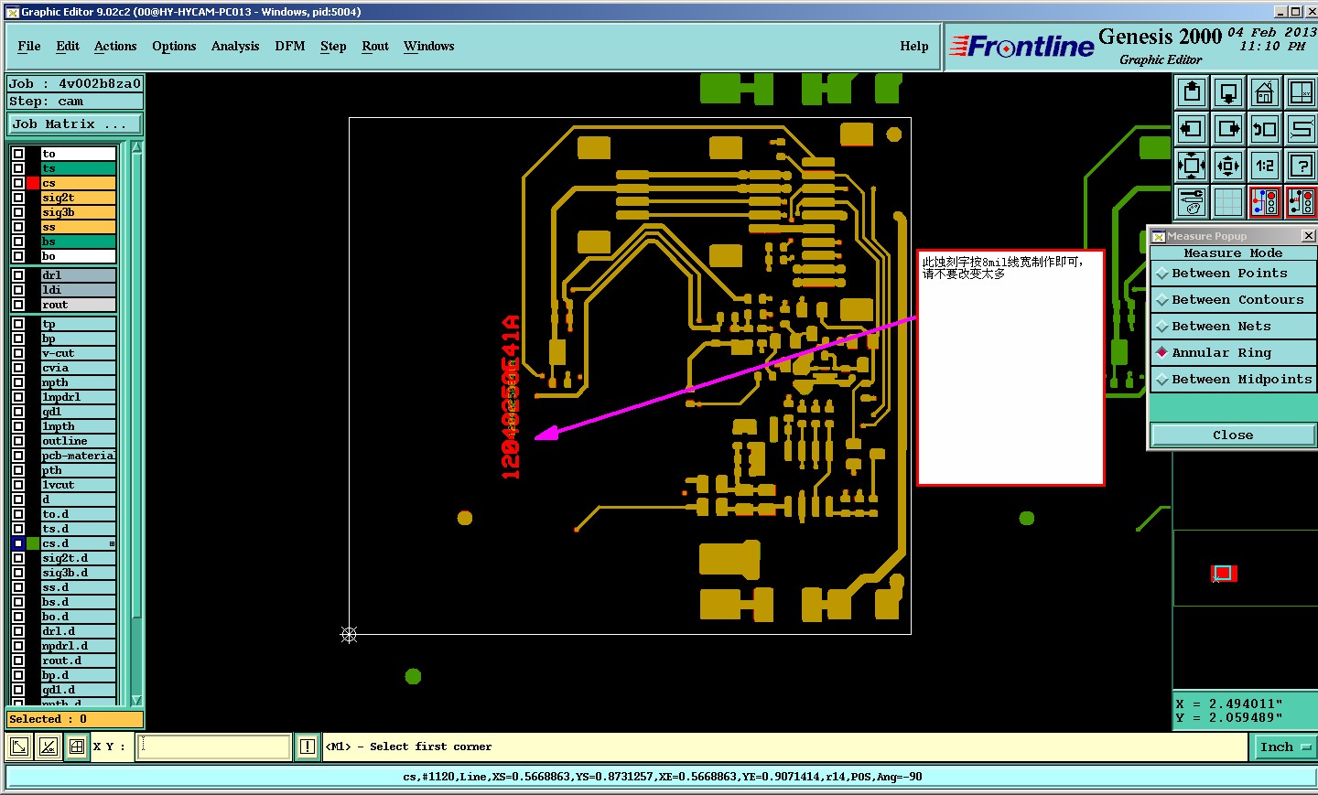Click the 1:2 scale icon
Screen dimensions: 1318x795
point(1265,166)
